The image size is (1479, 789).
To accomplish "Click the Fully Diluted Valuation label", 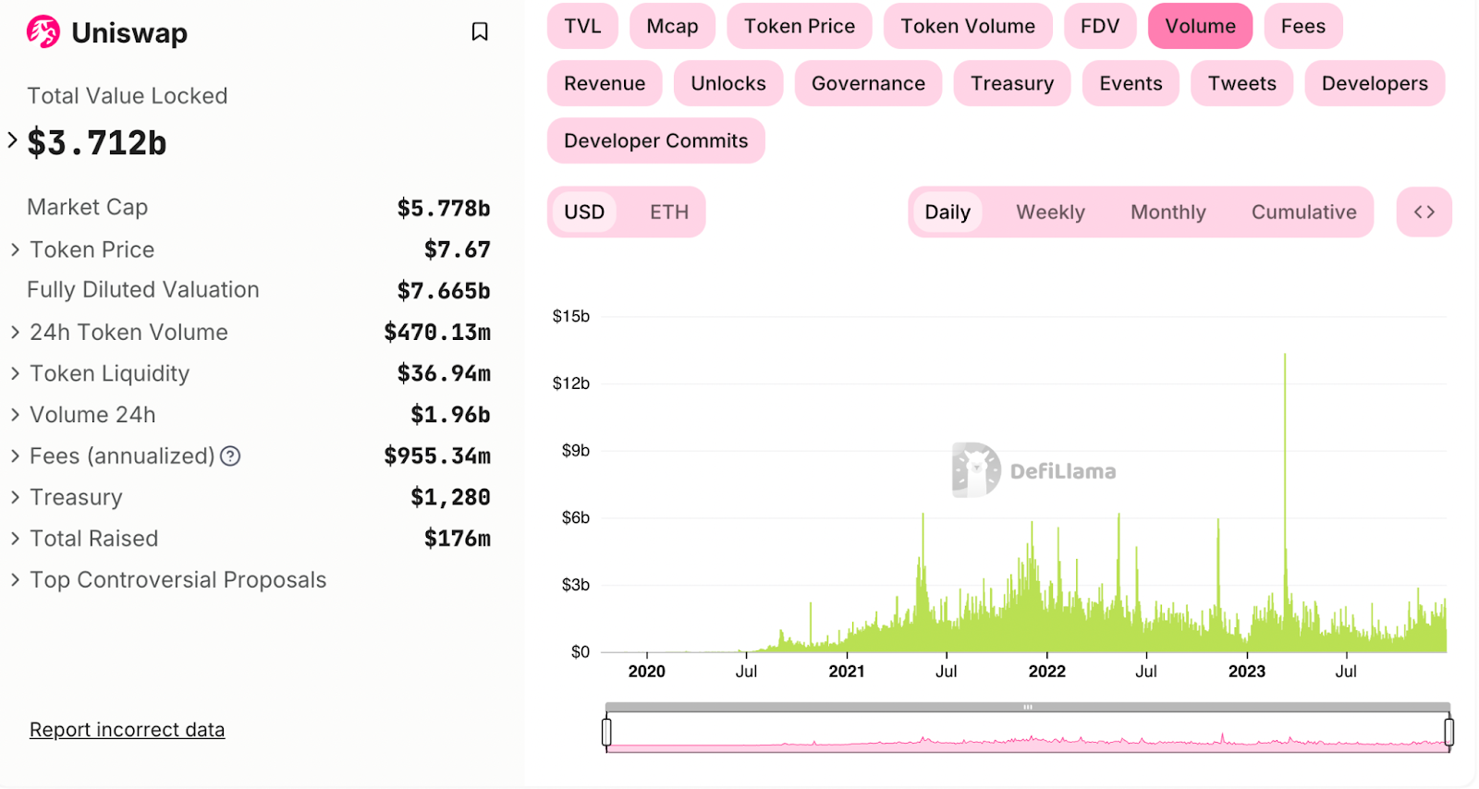I will point(143,290).
